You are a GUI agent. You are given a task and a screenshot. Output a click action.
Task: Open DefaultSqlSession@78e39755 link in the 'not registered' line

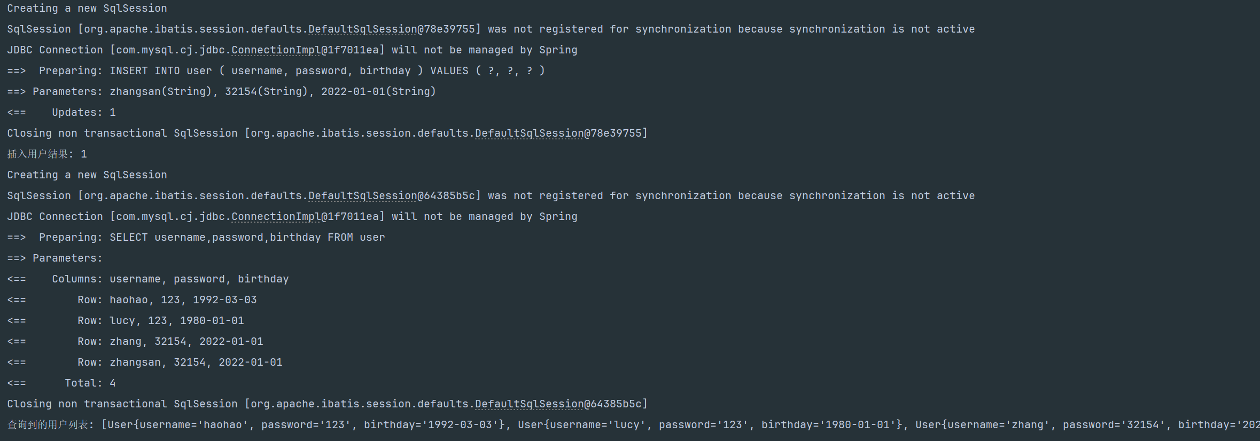point(362,29)
